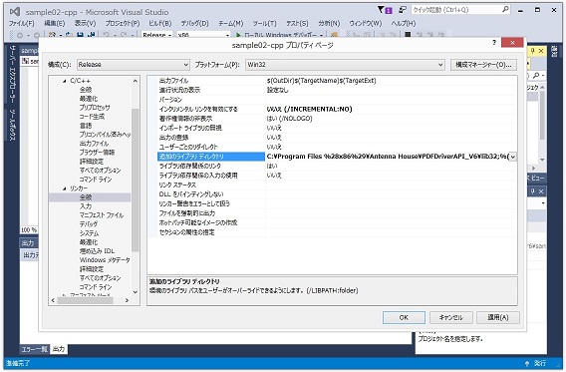
Task: Click the save icon in main toolbar
Action: coord(80,35)
